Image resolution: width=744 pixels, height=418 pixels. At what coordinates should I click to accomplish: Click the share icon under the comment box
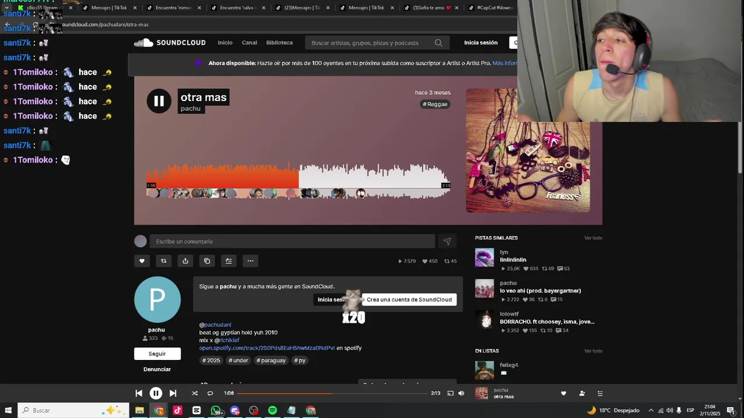pos(185,261)
